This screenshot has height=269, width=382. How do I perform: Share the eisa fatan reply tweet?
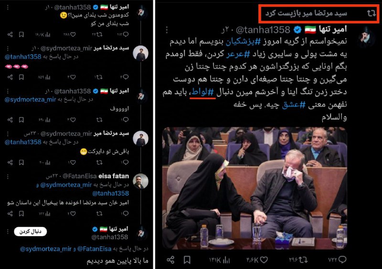click(10, 214)
